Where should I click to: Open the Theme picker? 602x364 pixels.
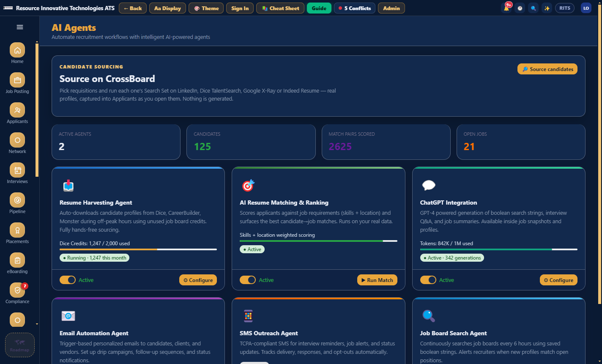pyautogui.click(x=206, y=8)
